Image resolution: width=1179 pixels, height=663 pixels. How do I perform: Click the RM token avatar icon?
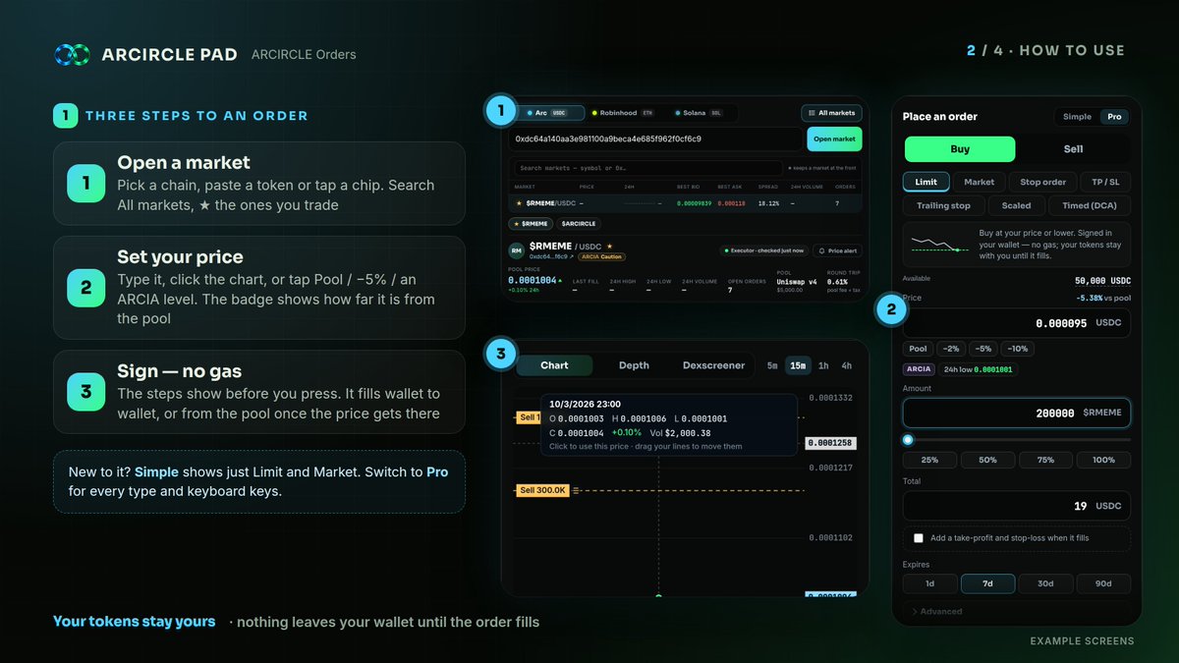(x=516, y=250)
